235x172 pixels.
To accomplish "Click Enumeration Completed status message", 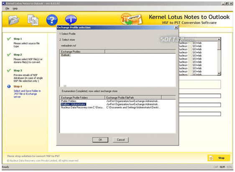I will click(x=89, y=91).
